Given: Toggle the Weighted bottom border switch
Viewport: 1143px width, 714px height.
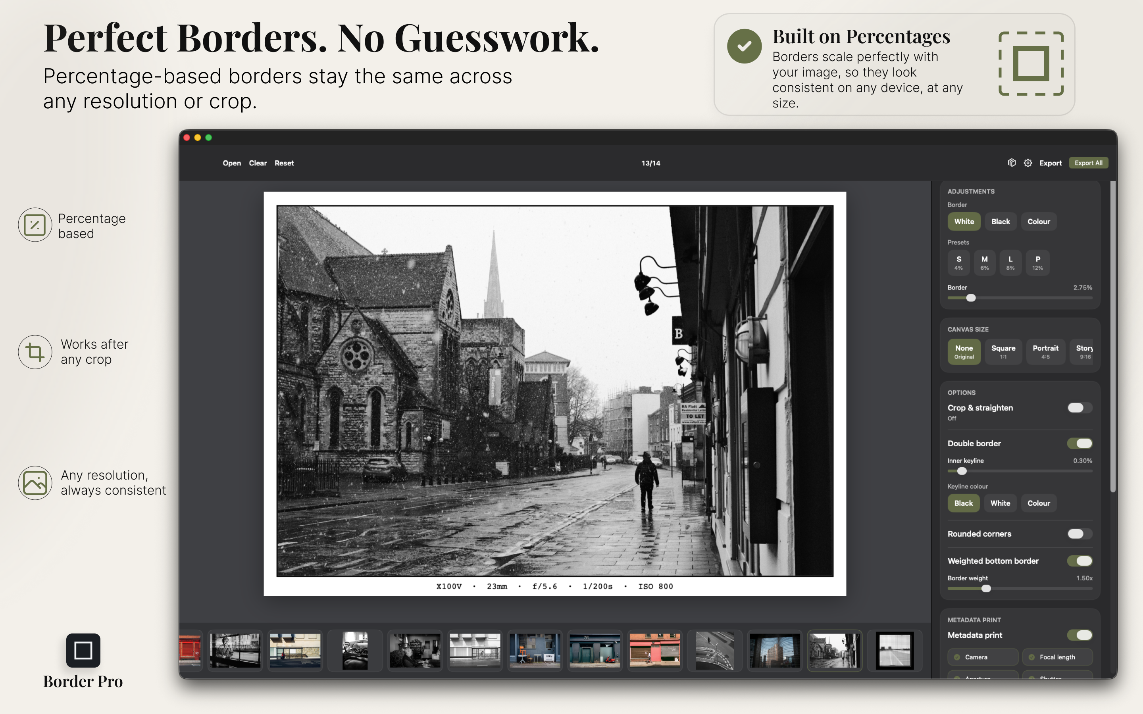Looking at the screenshot, I should (x=1080, y=560).
